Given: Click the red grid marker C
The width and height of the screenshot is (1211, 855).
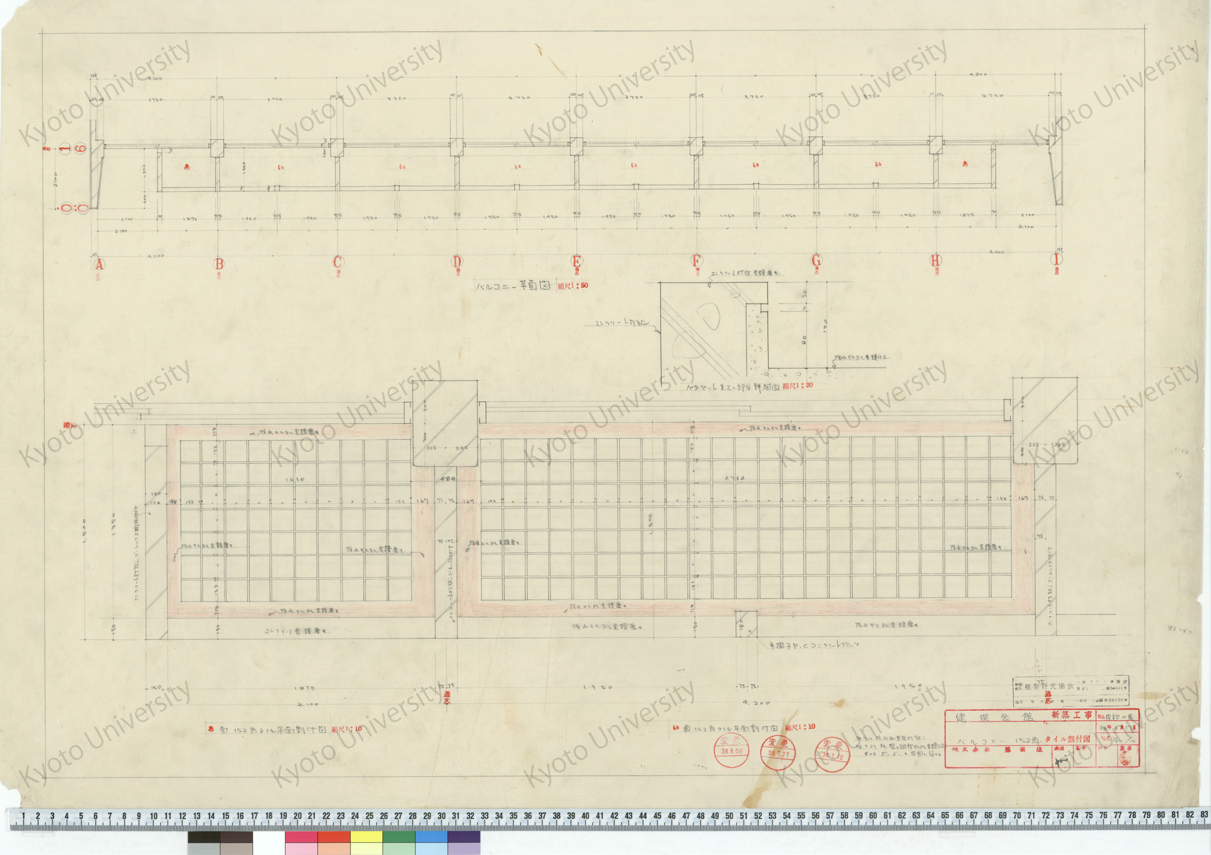Looking at the screenshot, I should pyautogui.click(x=338, y=262).
